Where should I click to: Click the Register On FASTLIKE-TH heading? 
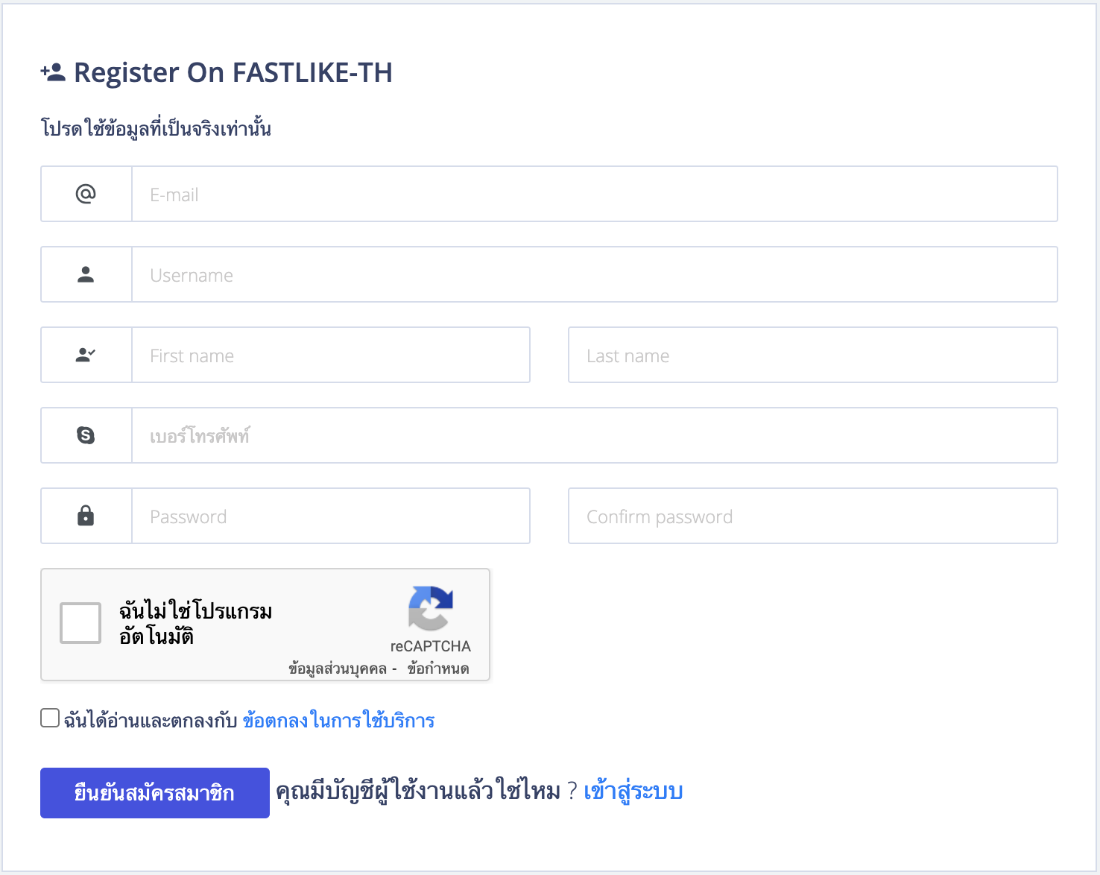233,72
